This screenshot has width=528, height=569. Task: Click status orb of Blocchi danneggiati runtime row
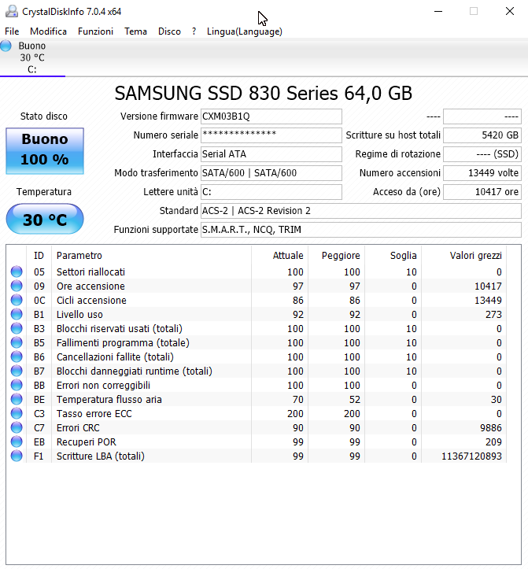[x=17, y=371]
